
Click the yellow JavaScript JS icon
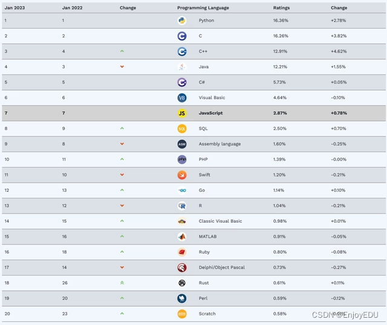coord(182,113)
